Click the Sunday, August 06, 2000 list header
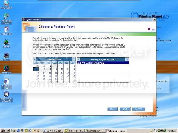 point(103,59)
